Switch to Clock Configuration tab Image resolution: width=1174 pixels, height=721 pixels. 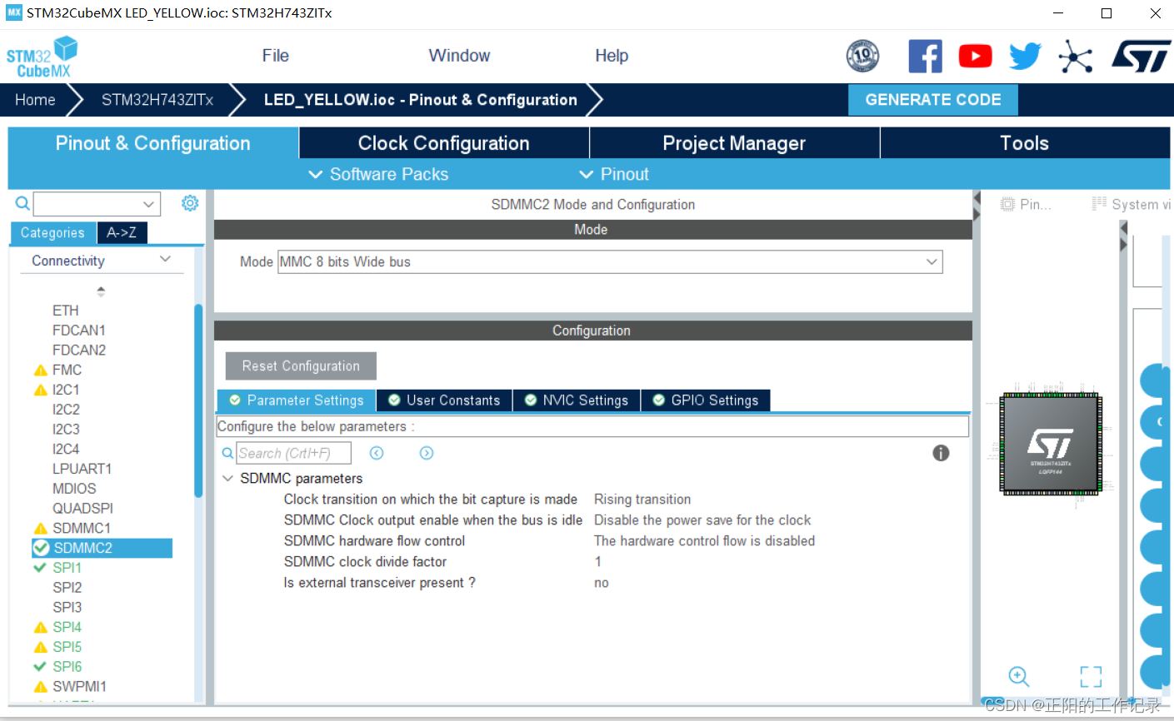click(x=443, y=143)
